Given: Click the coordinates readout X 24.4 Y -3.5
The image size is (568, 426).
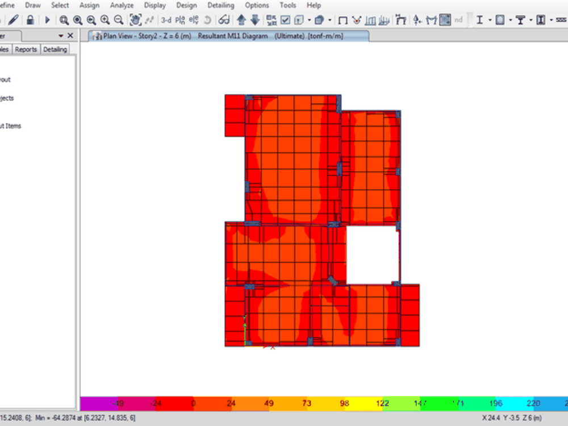Looking at the screenshot, I should (512, 417).
